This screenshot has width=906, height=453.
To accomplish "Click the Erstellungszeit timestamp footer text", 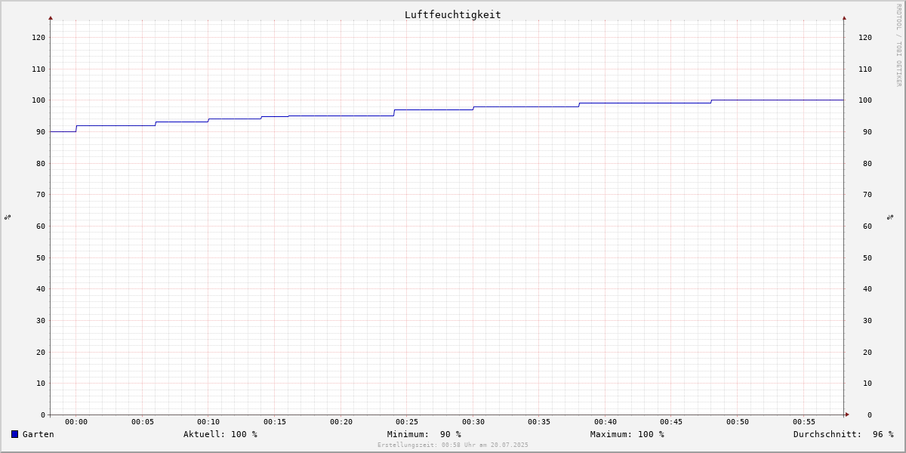I will [452, 445].
